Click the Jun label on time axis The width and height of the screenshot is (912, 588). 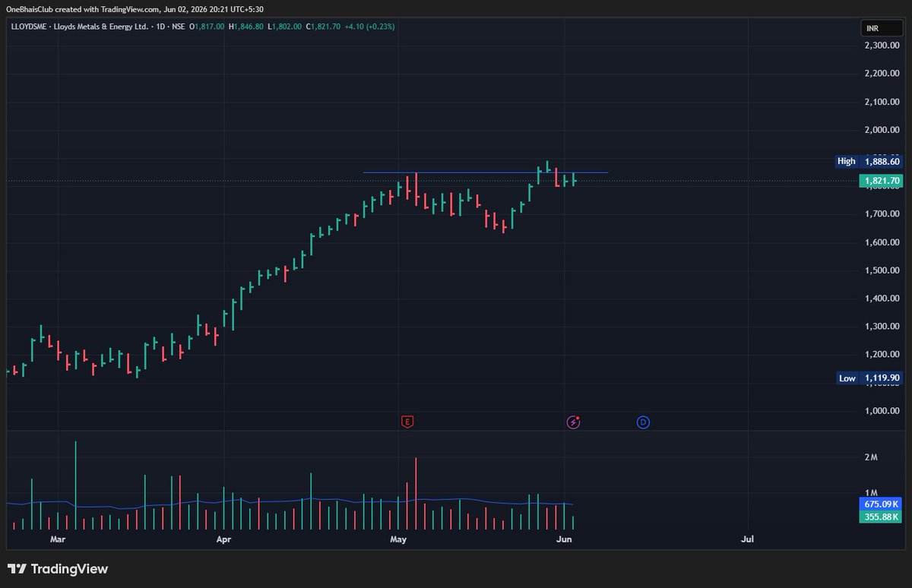[564, 539]
